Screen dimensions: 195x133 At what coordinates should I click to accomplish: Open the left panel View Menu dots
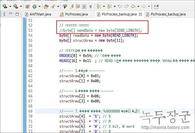coord(4,14)
